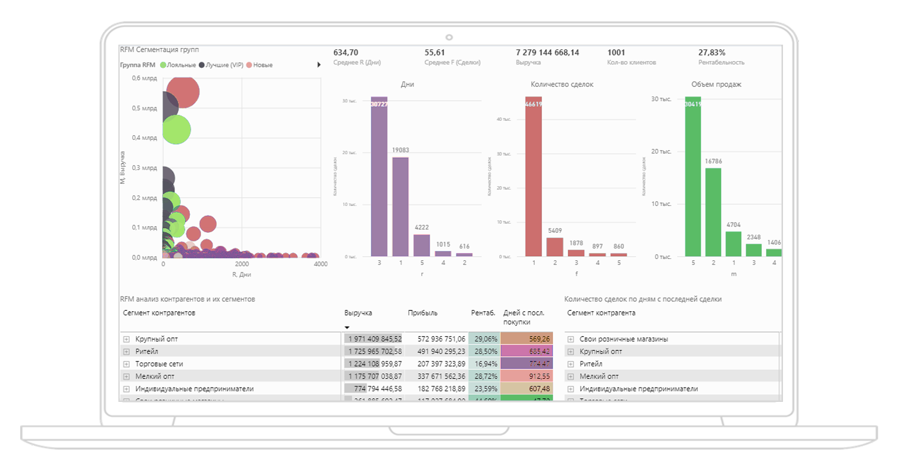Image resolution: width=902 pixels, height=468 pixels.
Task: Expand Крупный опт in Количество сделок по дням table
Action: 571,351
